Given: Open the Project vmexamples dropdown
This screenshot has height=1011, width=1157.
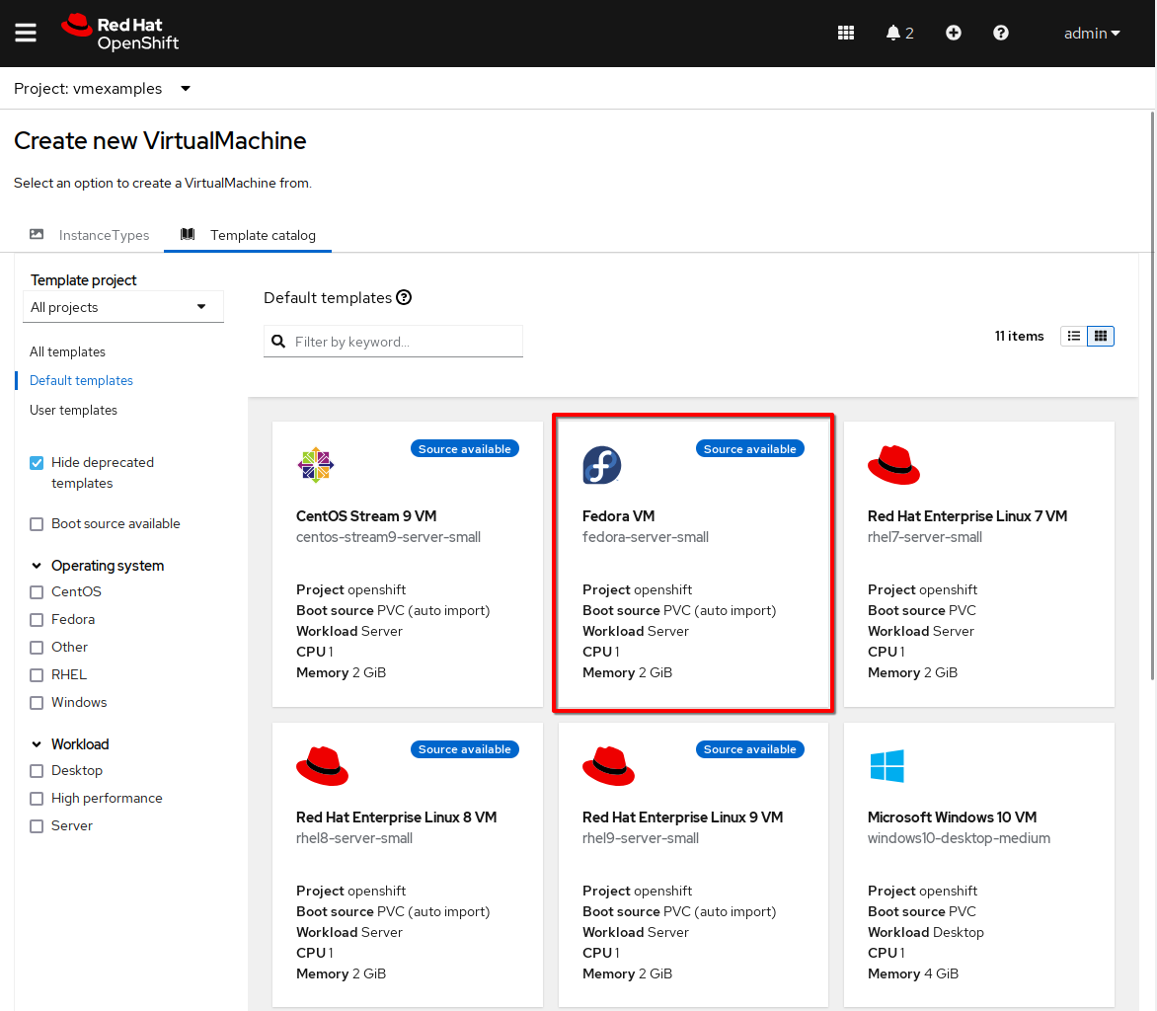Looking at the screenshot, I should (x=103, y=89).
